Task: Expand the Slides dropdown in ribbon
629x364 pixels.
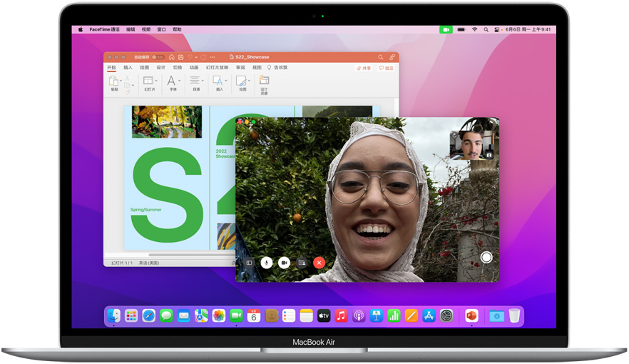Action: [x=157, y=81]
